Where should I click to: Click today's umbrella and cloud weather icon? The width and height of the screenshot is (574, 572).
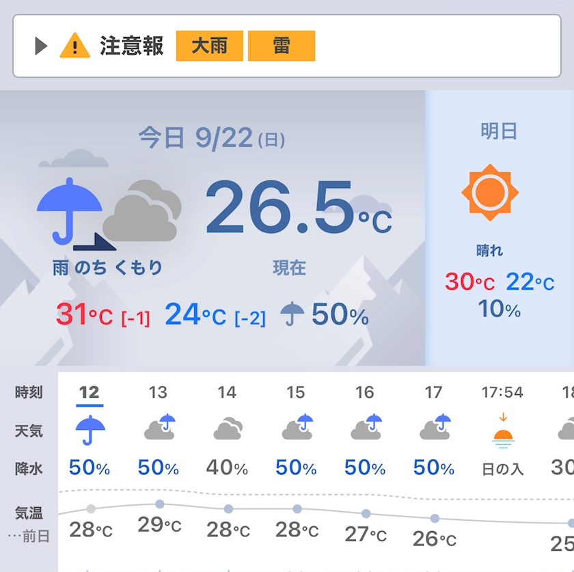point(109,213)
